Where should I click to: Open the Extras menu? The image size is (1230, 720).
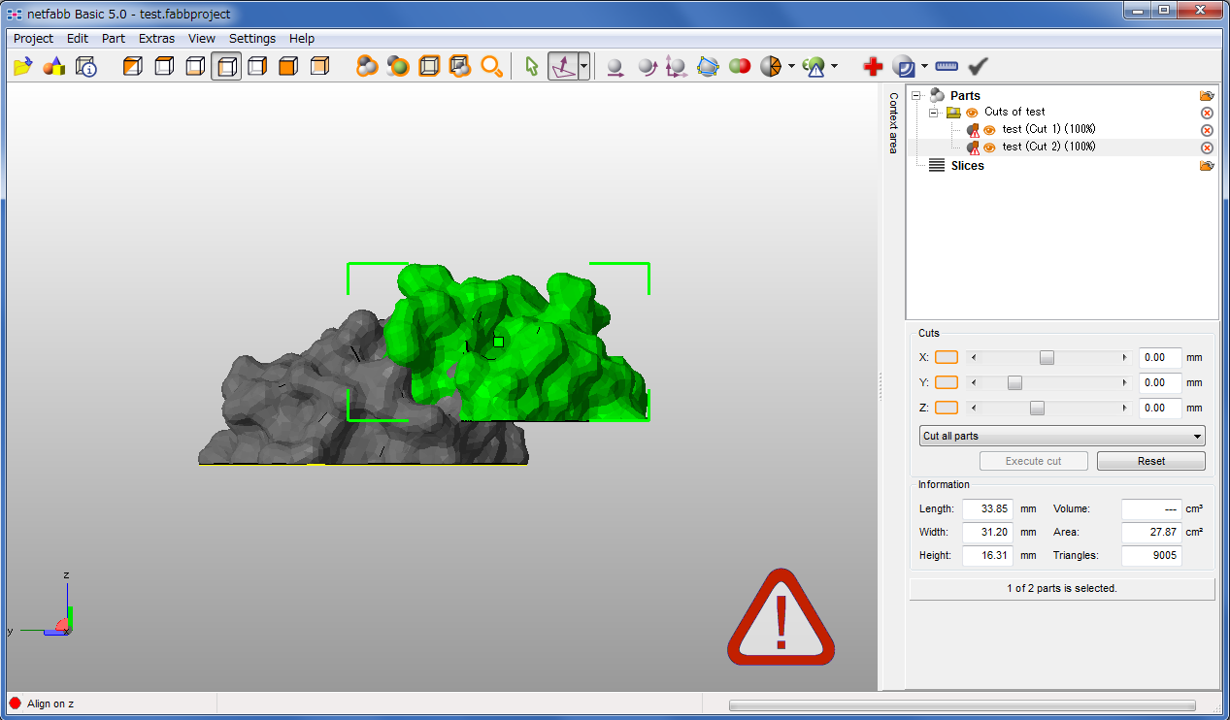click(x=156, y=39)
